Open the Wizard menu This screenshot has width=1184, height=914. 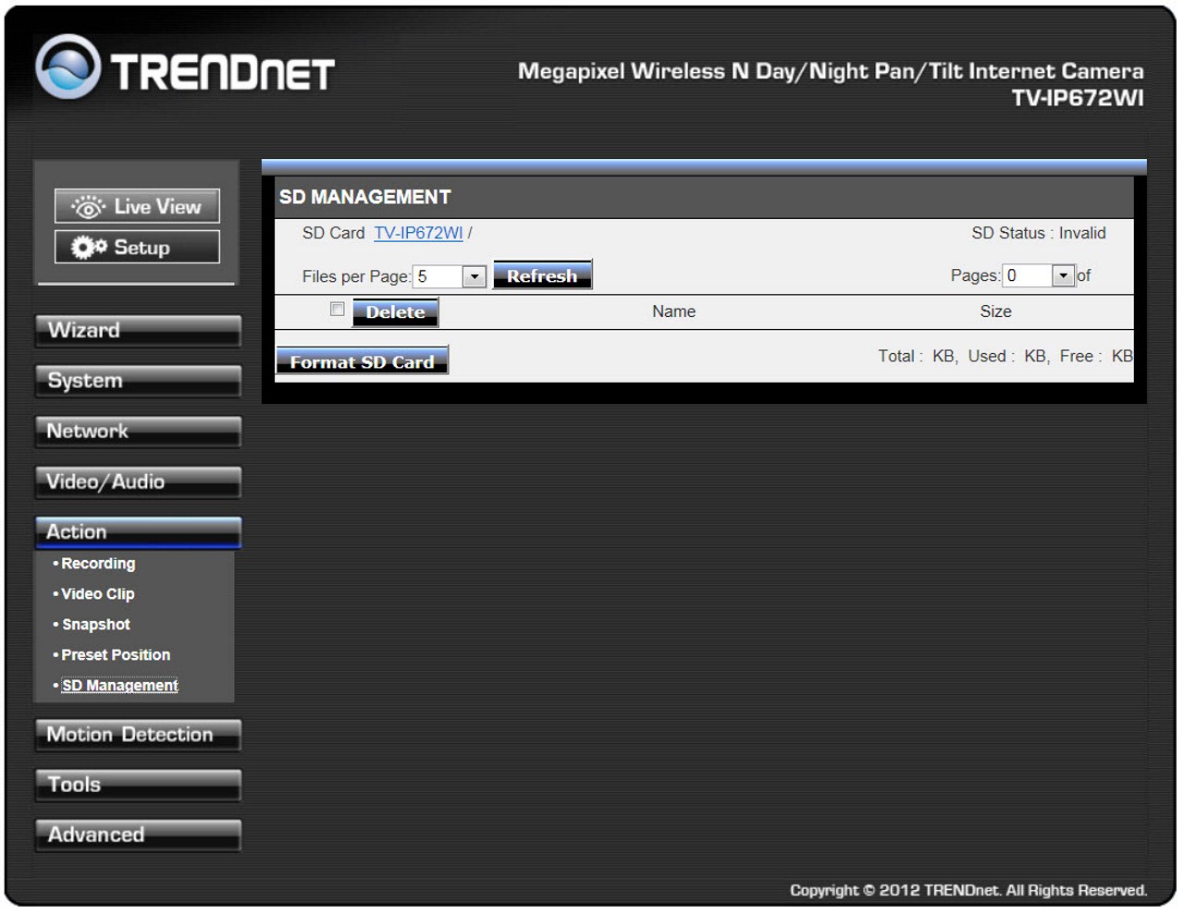tap(138, 330)
